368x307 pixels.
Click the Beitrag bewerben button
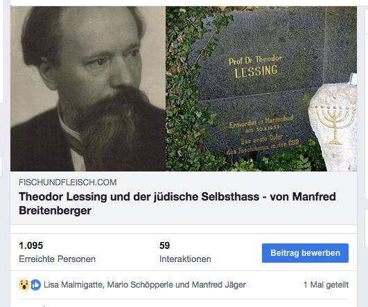click(x=305, y=253)
